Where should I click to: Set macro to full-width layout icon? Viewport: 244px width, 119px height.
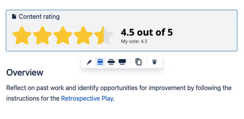tap(122, 62)
